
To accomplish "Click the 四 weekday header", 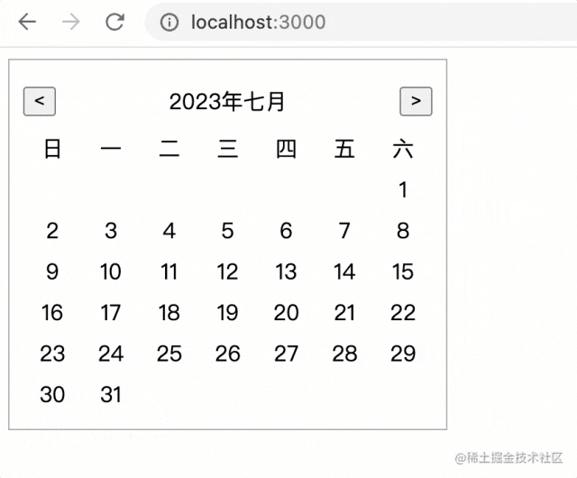I will (x=286, y=149).
